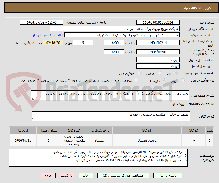
Task: Click the گروه کالا text area
Action: (x=111, y=116)
